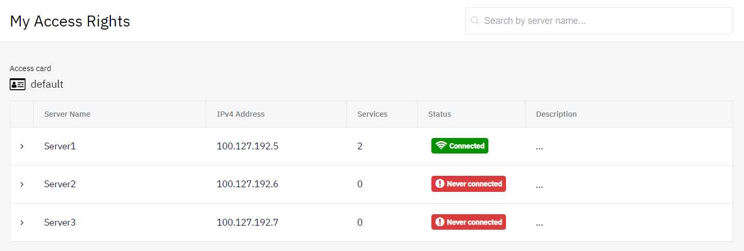
Task: Click Server2's exclamation warning icon
Action: pyautogui.click(x=440, y=184)
